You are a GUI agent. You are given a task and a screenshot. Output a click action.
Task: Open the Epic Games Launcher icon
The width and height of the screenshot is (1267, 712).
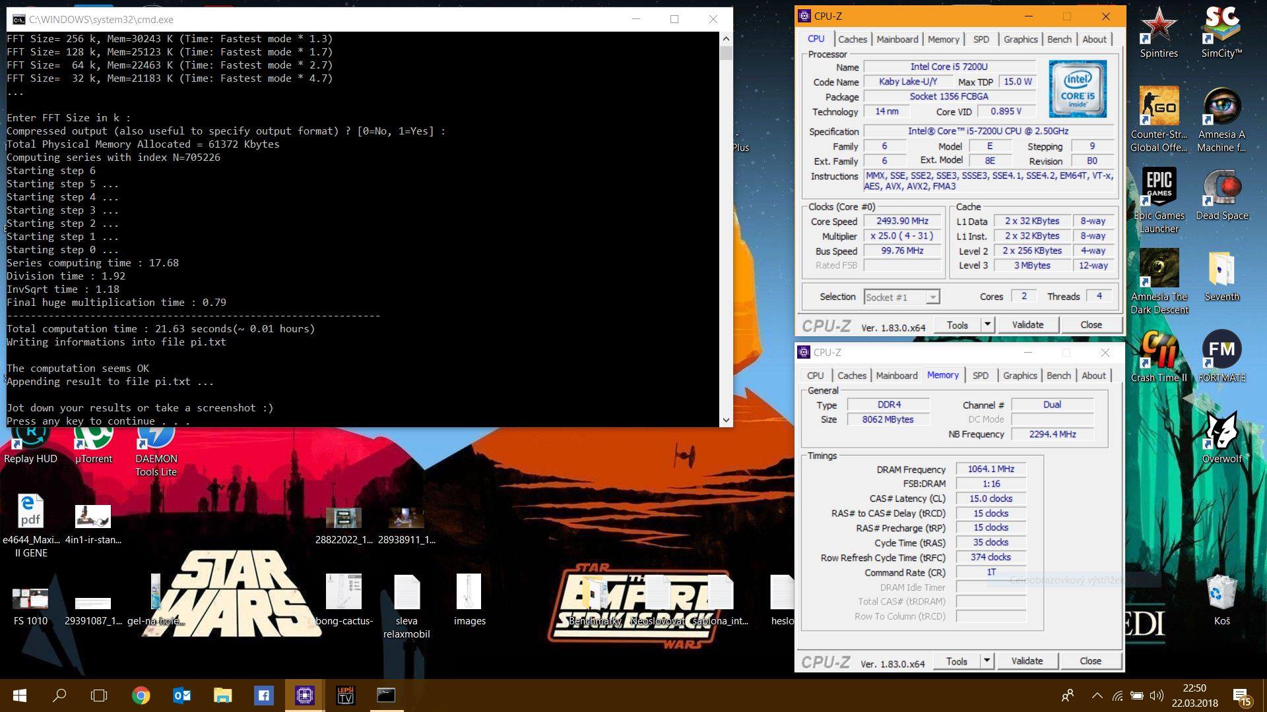tap(1159, 200)
